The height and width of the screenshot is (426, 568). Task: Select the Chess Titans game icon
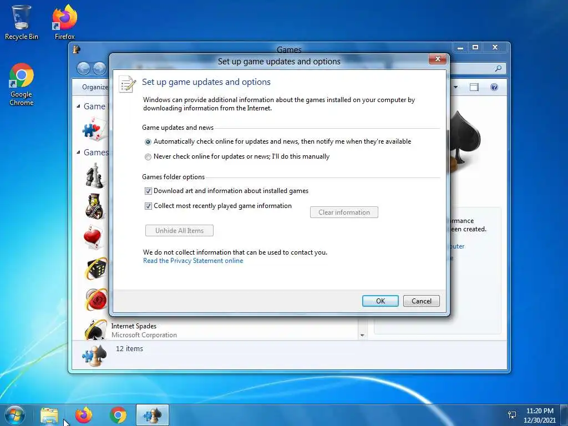pos(95,176)
